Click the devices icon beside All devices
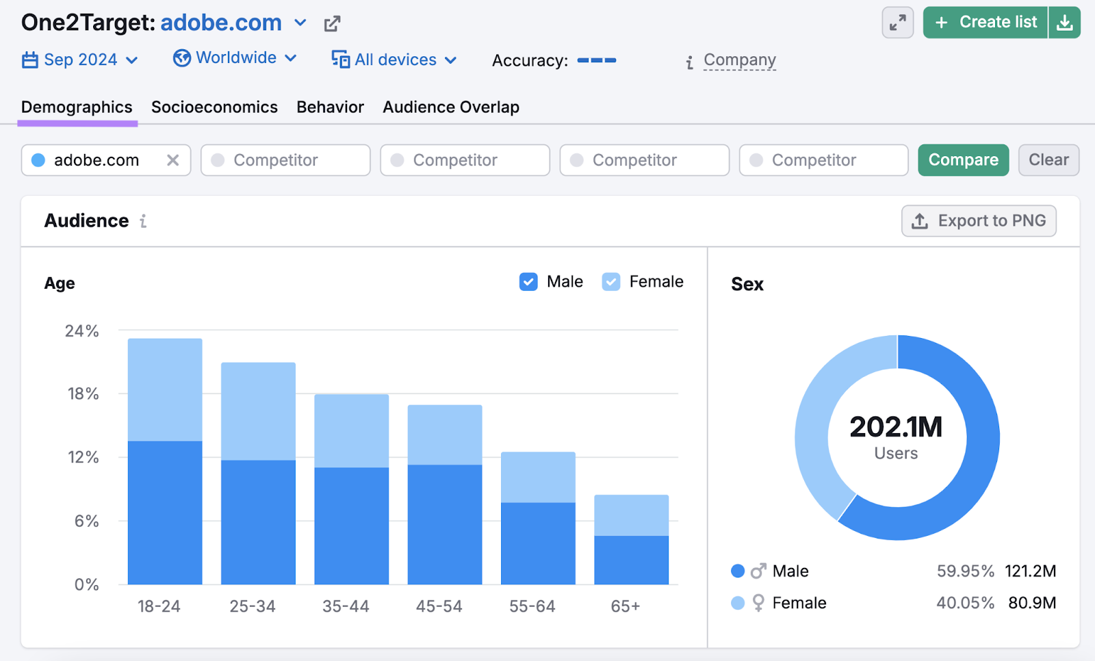 (x=339, y=60)
